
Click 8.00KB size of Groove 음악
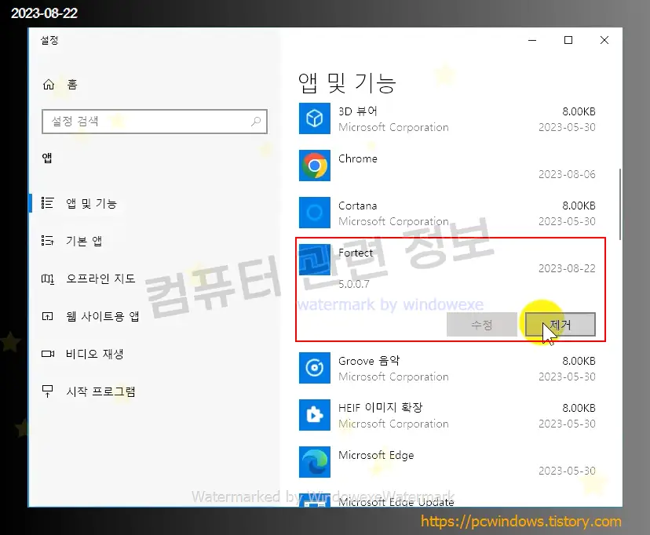pyautogui.click(x=579, y=361)
